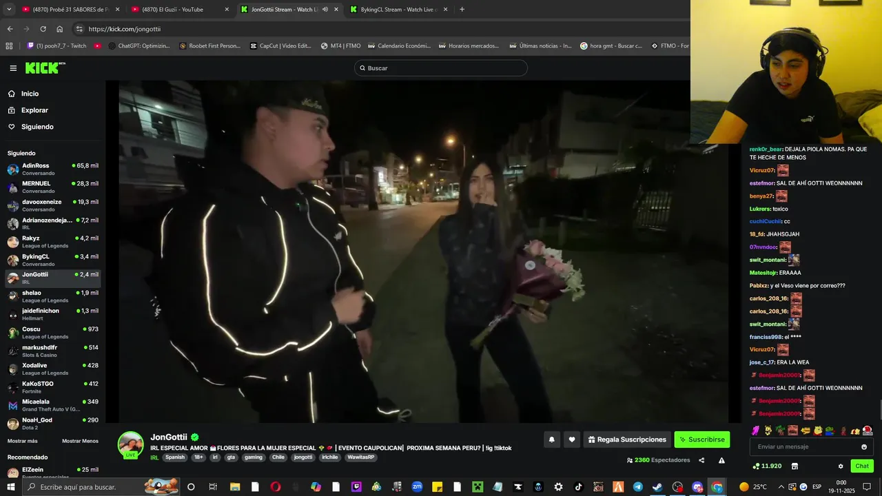The image size is (882, 496).
Task: Open the Kick hamburger menu
Action: pos(13,68)
